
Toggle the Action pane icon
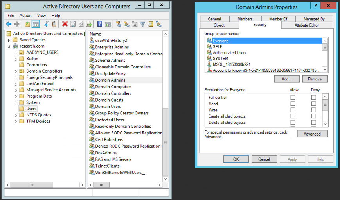click(108, 24)
